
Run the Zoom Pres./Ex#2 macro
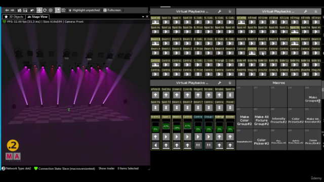pos(313,140)
